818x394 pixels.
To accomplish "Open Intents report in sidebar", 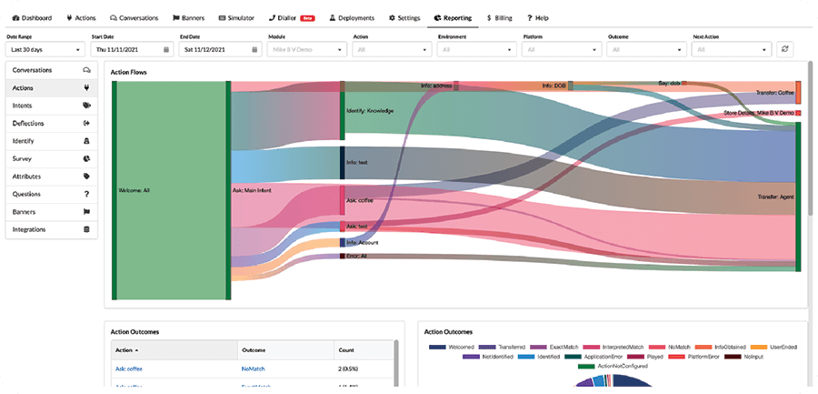I will [x=52, y=106].
